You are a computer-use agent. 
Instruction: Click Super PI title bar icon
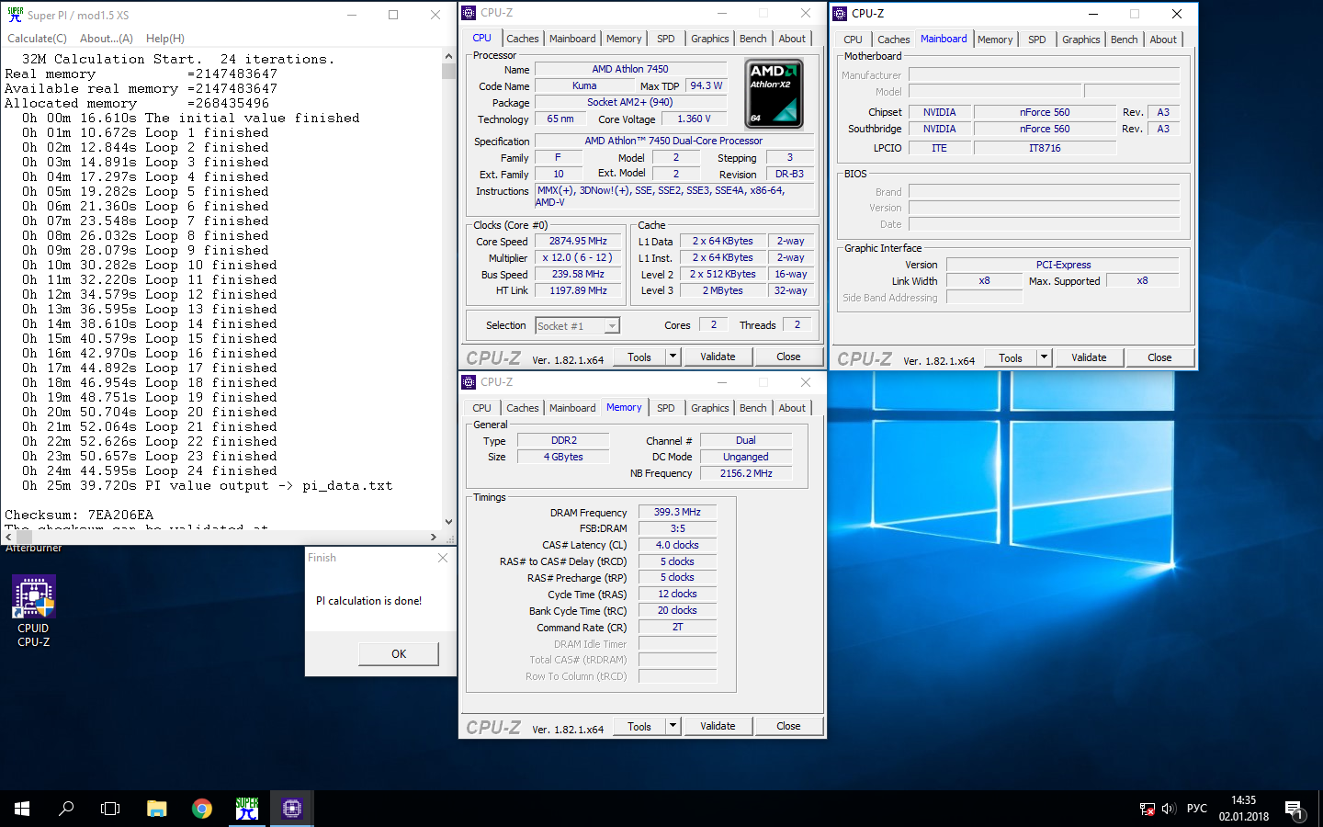15,15
